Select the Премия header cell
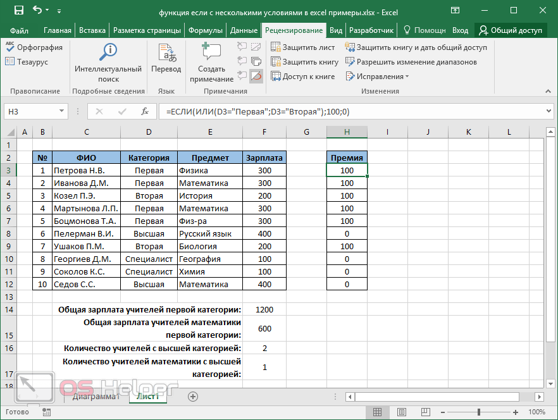This screenshot has height=420, width=558. (x=347, y=157)
